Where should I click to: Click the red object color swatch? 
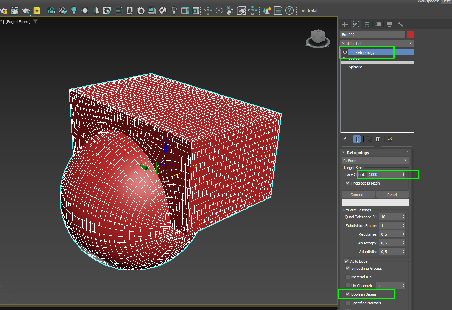tap(411, 34)
